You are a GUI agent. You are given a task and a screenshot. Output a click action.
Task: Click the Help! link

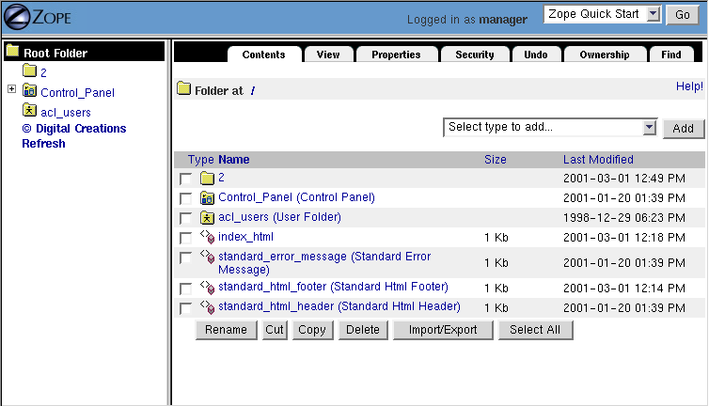(x=689, y=86)
